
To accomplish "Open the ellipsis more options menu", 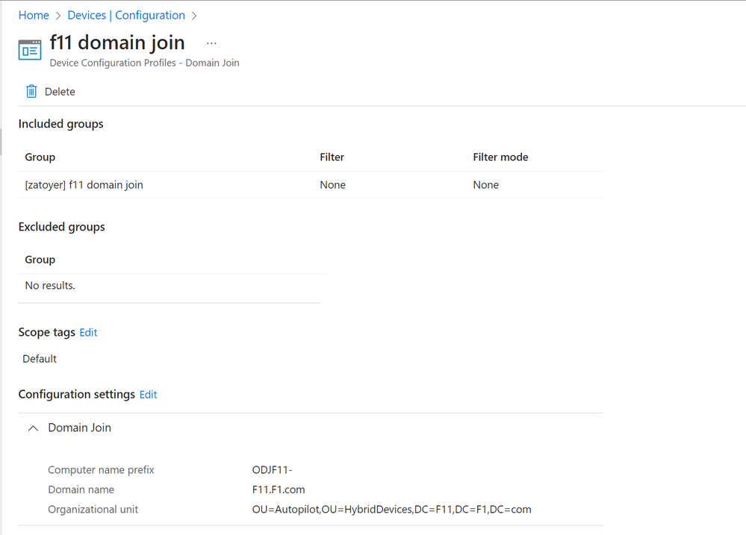I will 212,43.
